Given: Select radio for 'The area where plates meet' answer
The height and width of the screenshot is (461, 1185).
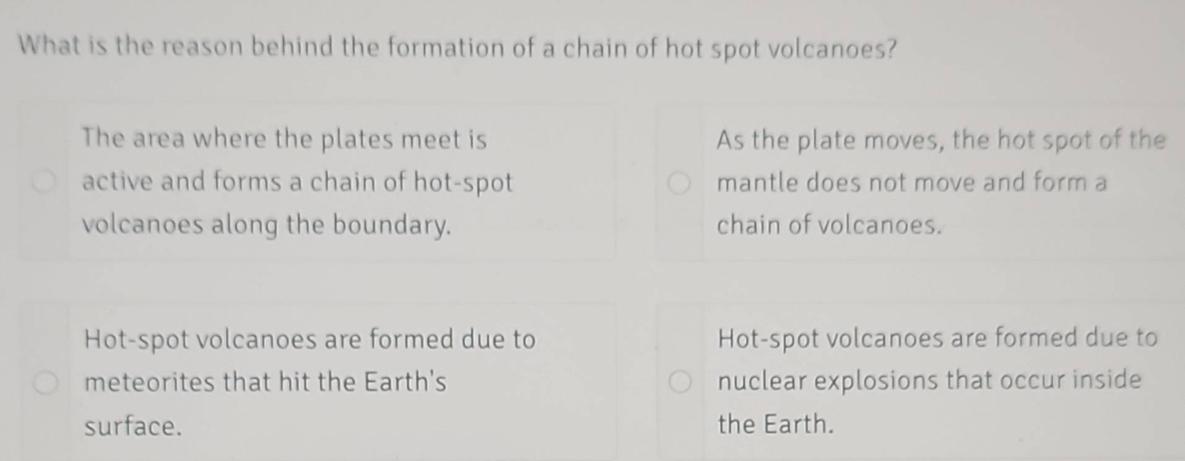Looking at the screenshot, I should (x=45, y=182).
